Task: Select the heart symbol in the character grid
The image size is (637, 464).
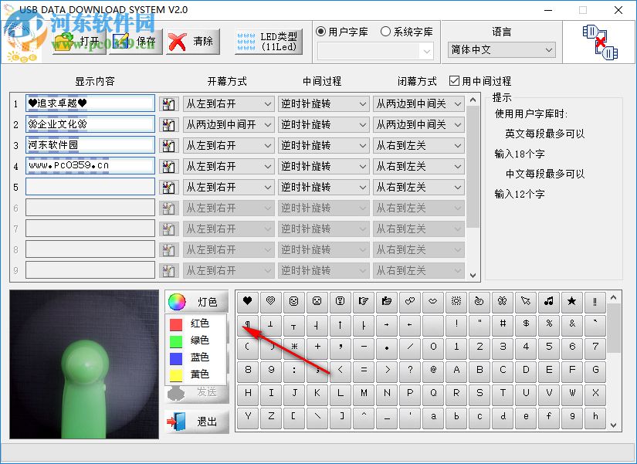Action: tap(248, 301)
